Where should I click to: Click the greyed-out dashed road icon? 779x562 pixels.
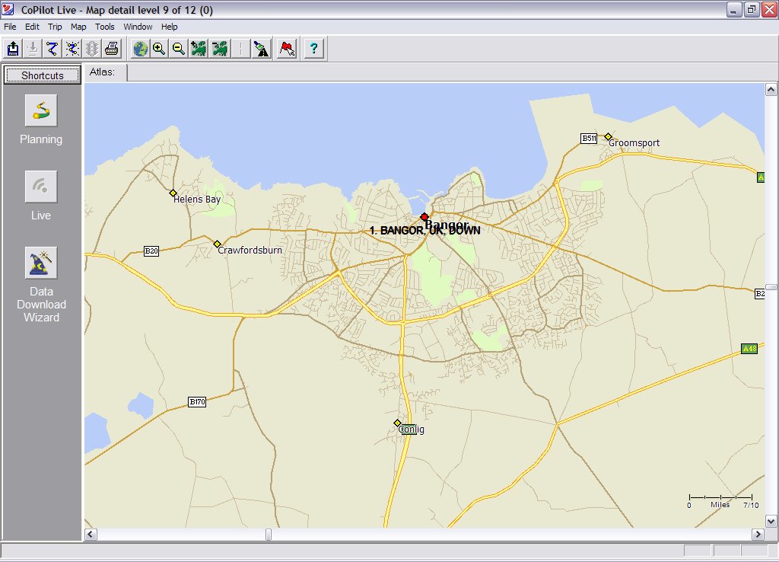pos(240,48)
